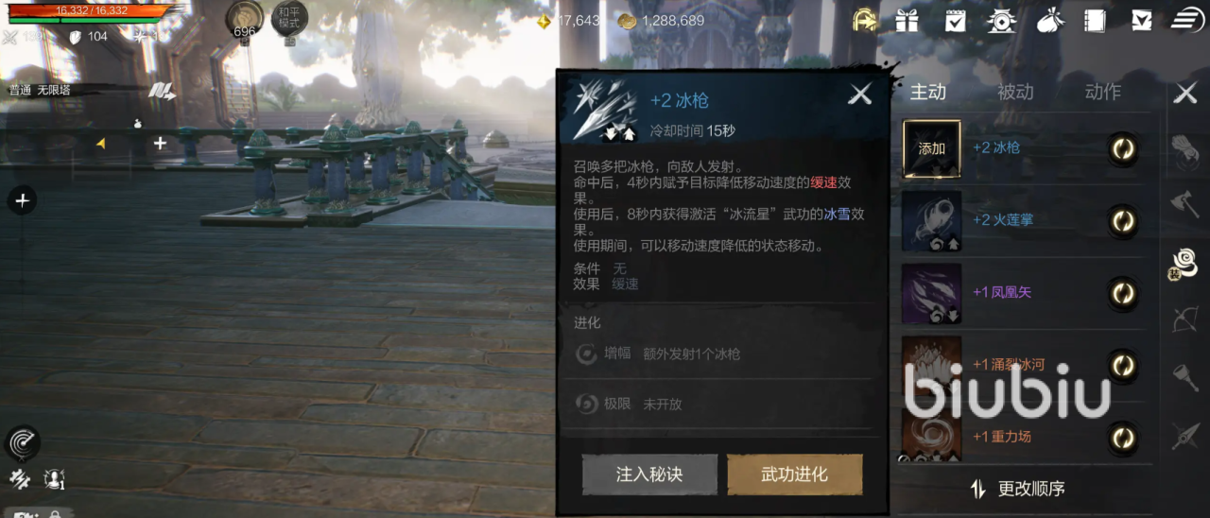The width and height of the screenshot is (1210, 518).
Task: Switch to the 被动 passive skills tab
Action: (x=1015, y=92)
